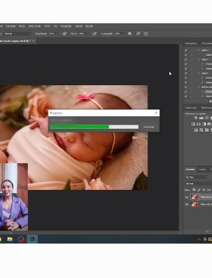Add a Brightness/Contrast adjustment
The height and width of the screenshot is (278, 212).
click(196, 118)
